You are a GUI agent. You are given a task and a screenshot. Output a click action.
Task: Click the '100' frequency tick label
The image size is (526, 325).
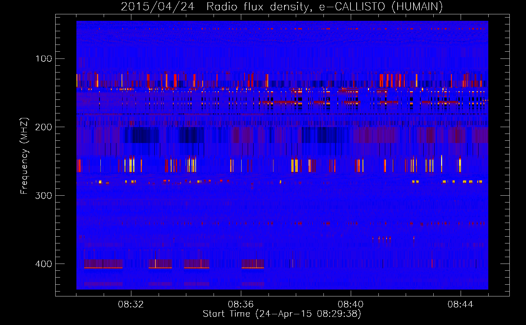(44, 58)
